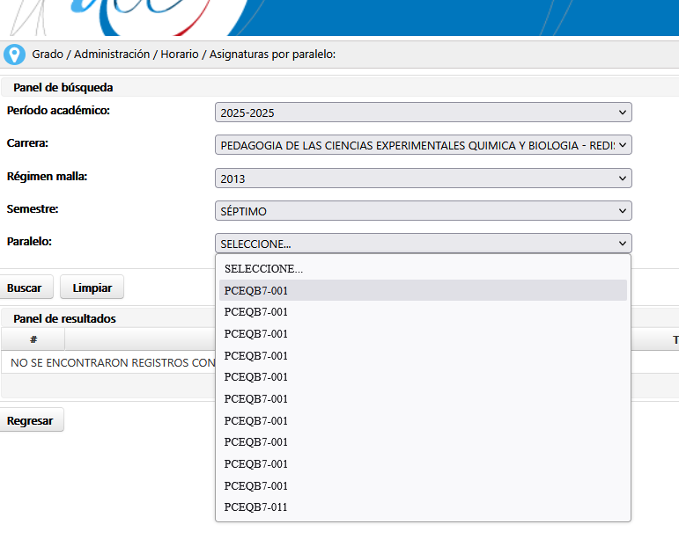The width and height of the screenshot is (679, 539).
Task: Click the breadcrumb path text
Action: coord(184,55)
